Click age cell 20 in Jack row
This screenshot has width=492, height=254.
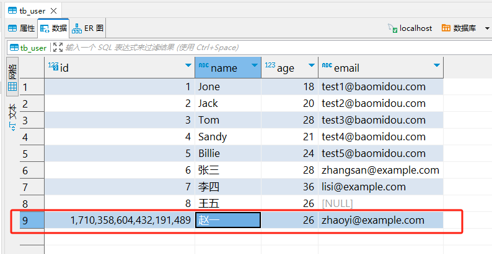(289, 103)
